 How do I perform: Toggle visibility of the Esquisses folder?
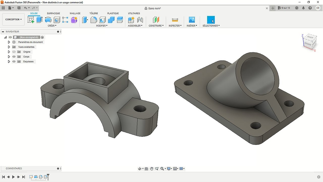coord(14,61)
